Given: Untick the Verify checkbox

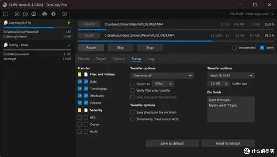Looking at the screenshot, I should [262, 47].
